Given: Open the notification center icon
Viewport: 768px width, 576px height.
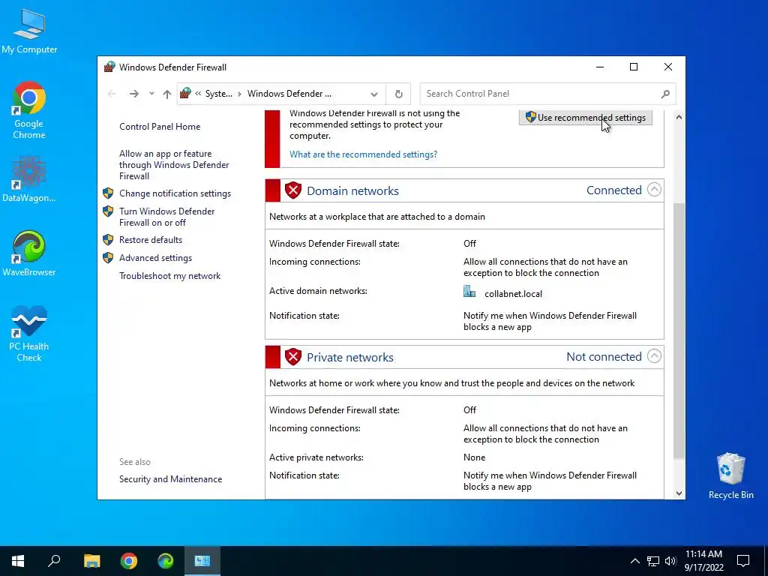Looking at the screenshot, I should (x=743, y=561).
